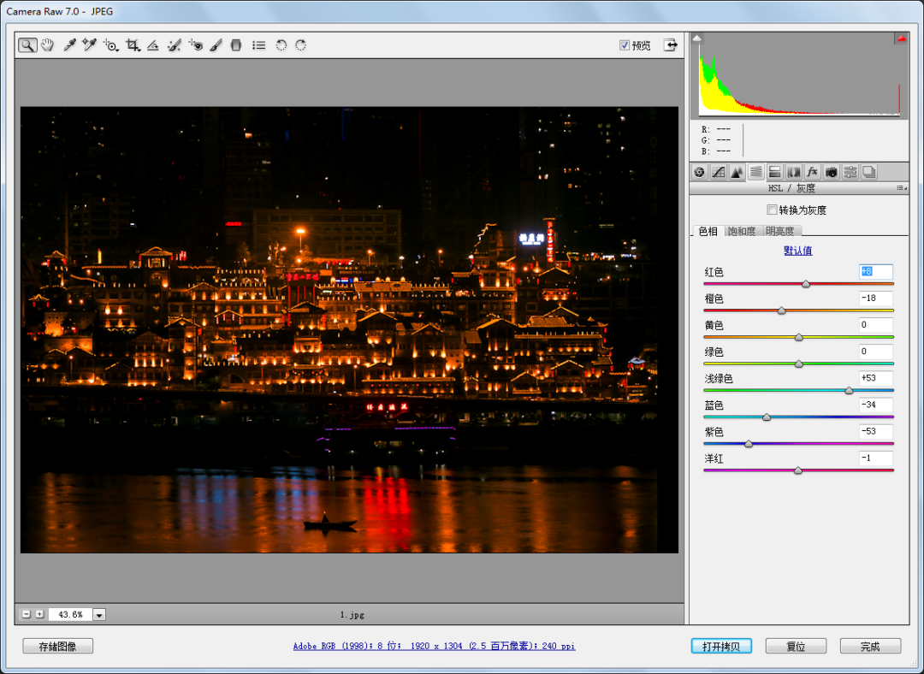Select the Spot Removal tool
The image size is (924, 674).
pos(174,45)
